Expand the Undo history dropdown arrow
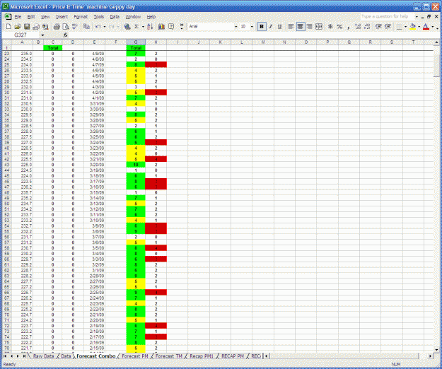Image resolution: width=442 pixels, height=369 pixels. [x=105, y=27]
